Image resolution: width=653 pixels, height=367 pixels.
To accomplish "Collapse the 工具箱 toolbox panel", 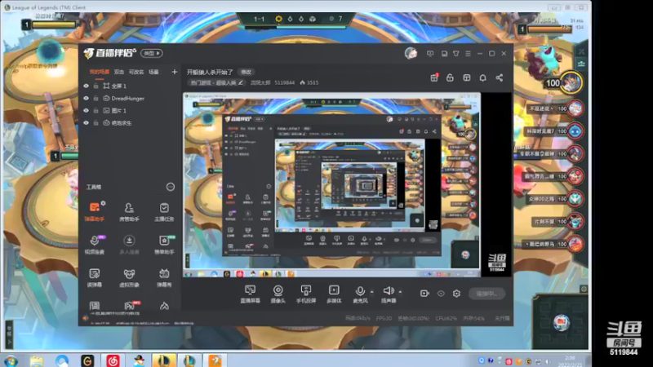I will 171,187.
